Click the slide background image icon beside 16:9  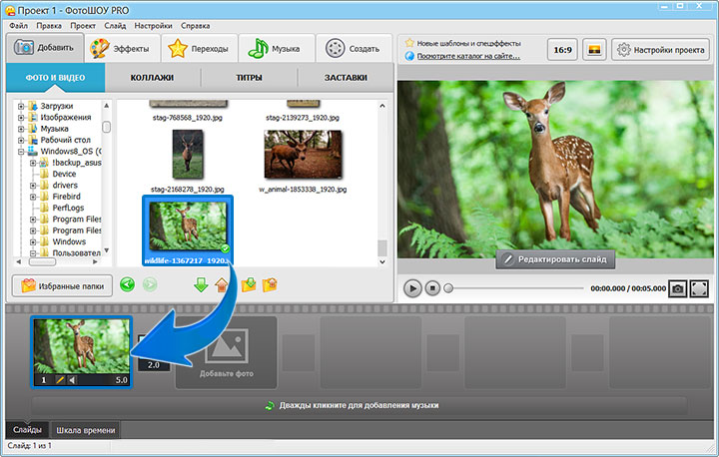[594, 49]
